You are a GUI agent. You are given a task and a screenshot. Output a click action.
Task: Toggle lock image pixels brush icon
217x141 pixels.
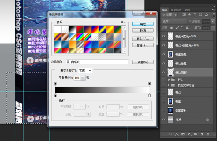(177, 28)
